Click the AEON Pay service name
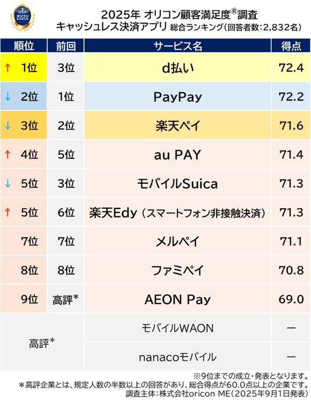This screenshot has width=311, height=406. [x=178, y=300]
